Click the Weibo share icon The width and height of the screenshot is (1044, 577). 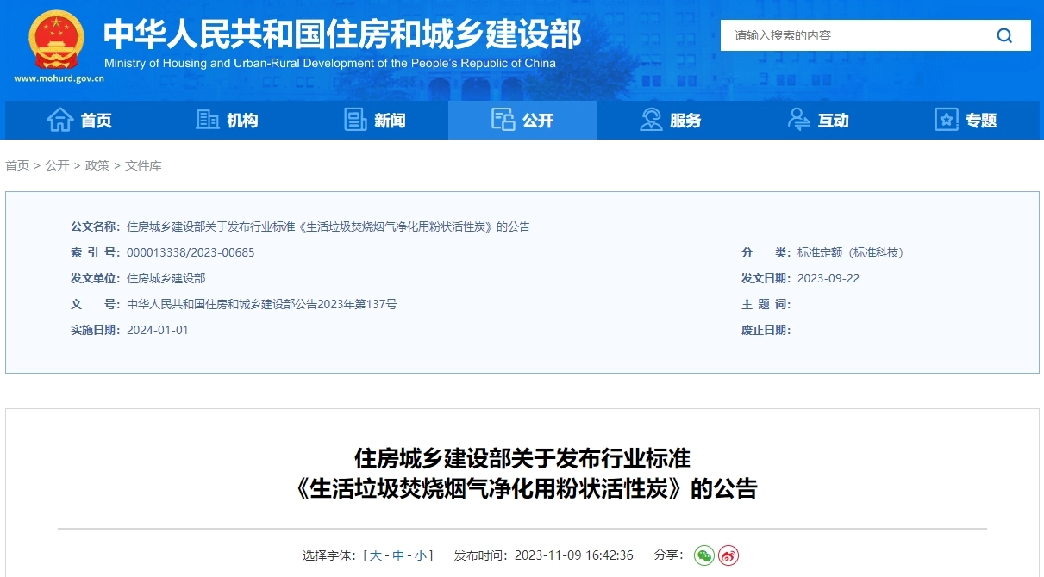[x=727, y=556]
